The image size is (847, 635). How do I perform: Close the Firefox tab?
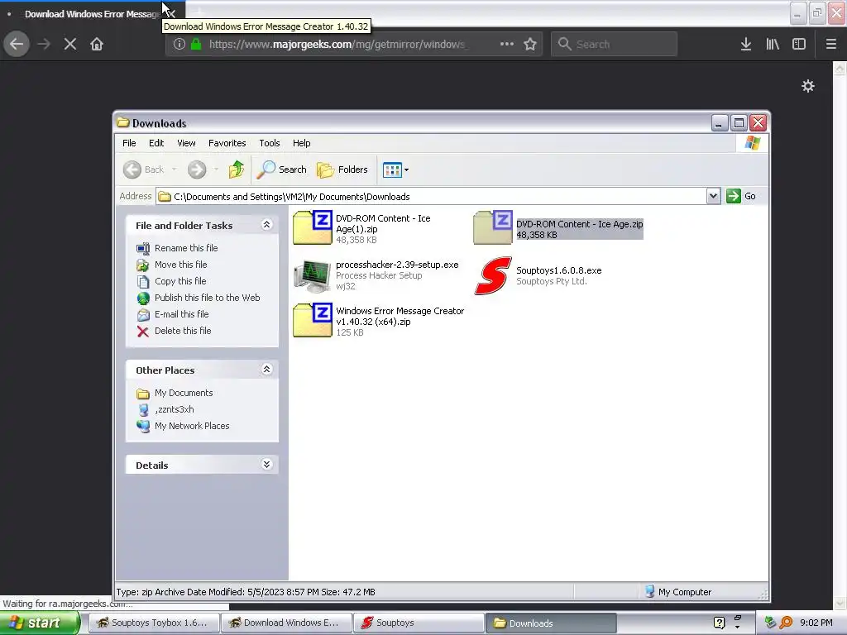pyautogui.click(x=171, y=13)
